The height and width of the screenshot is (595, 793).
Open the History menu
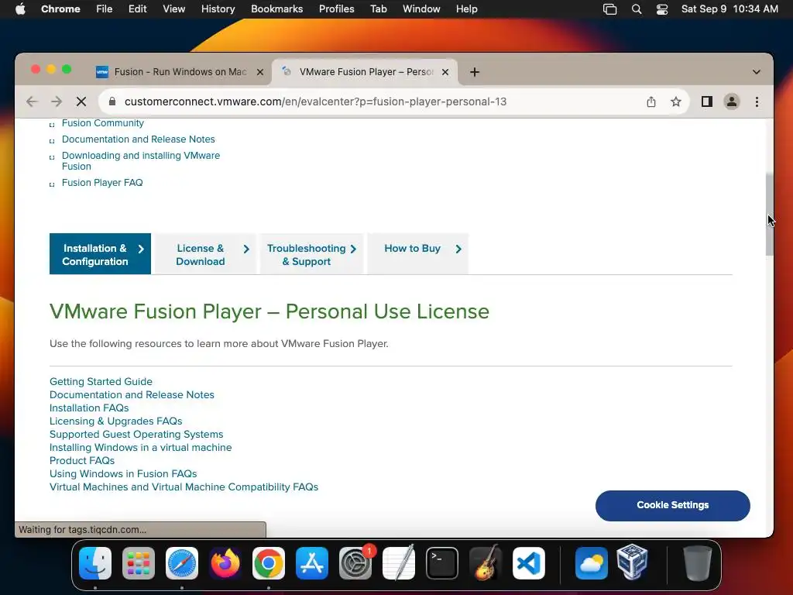pyautogui.click(x=218, y=9)
